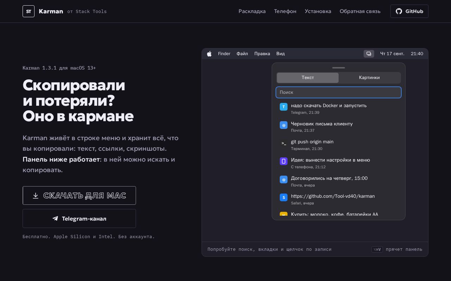This screenshot has height=281, width=451.
Task: Select Идея: вынести настройки в меню
Action: pos(339,163)
